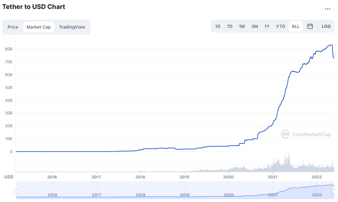Click the 2016 x-axis label on chart

click(52, 177)
